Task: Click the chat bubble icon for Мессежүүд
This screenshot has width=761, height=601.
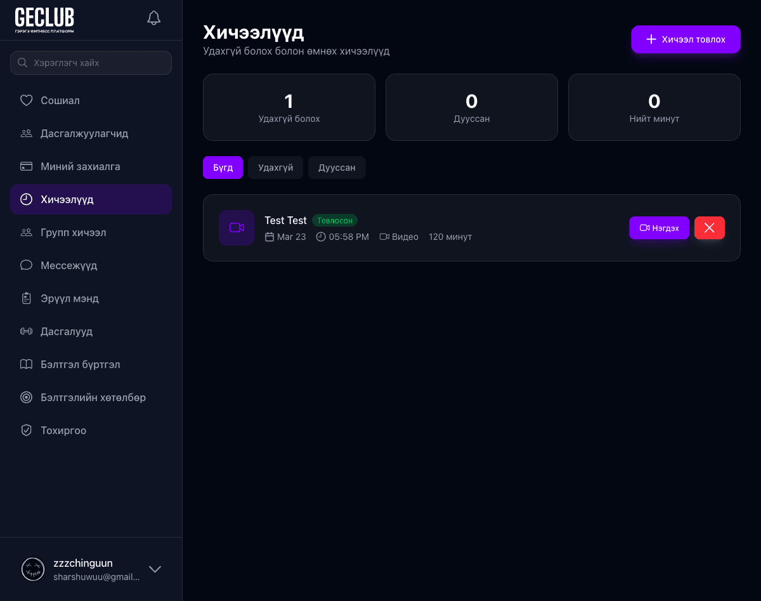Action: pyautogui.click(x=26, y=265)
